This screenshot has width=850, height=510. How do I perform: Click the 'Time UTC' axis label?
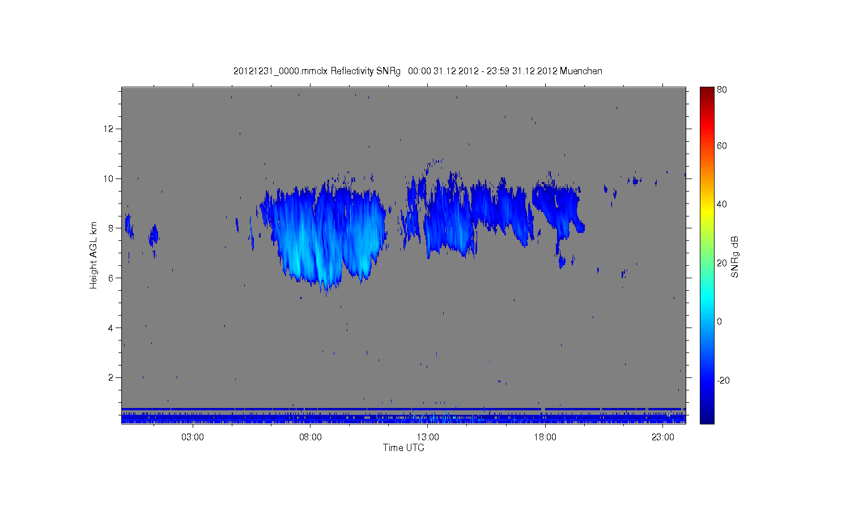pyautogui.click(x=403, y=448)
